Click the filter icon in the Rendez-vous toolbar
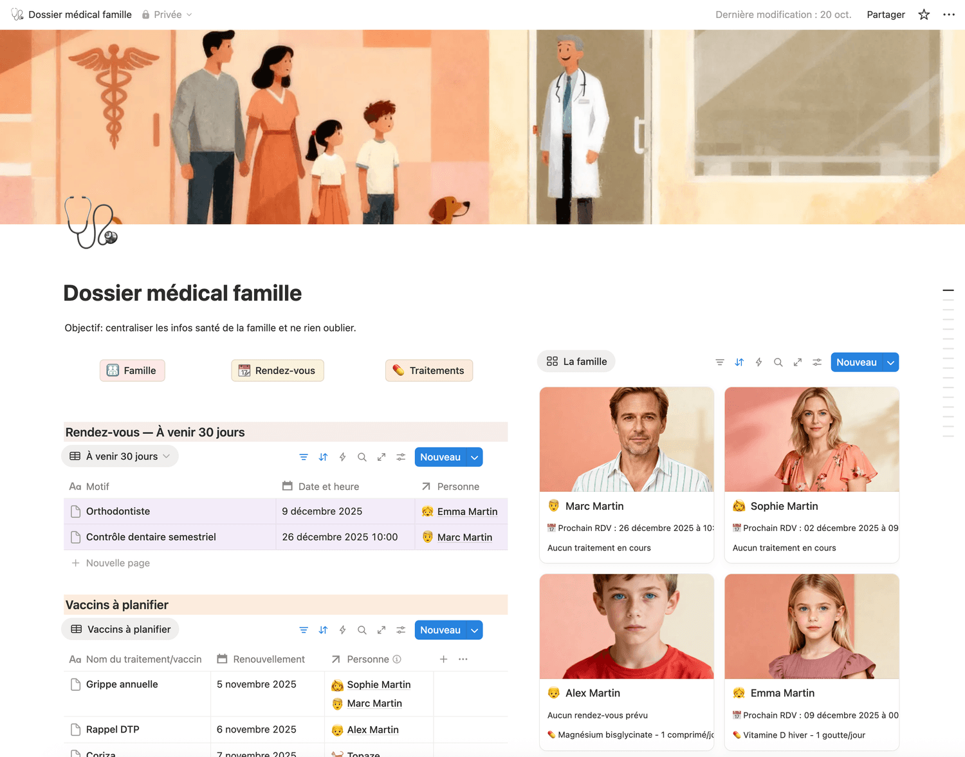This screenshot has height=757, width=965. pos(304,457)
